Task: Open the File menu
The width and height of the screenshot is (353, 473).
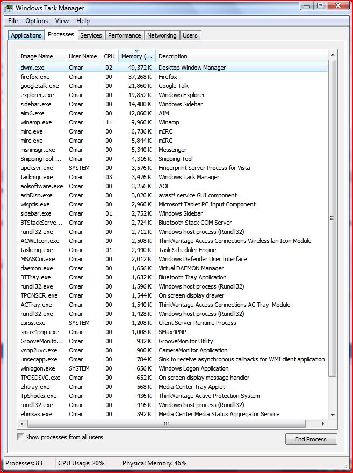Action: click(13, 21)
